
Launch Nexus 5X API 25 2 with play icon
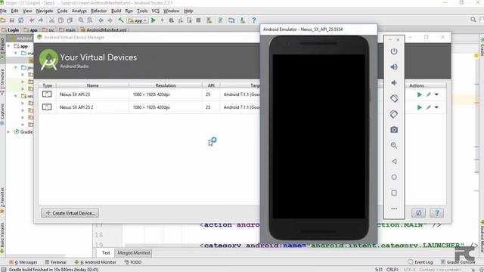[419, 107]
